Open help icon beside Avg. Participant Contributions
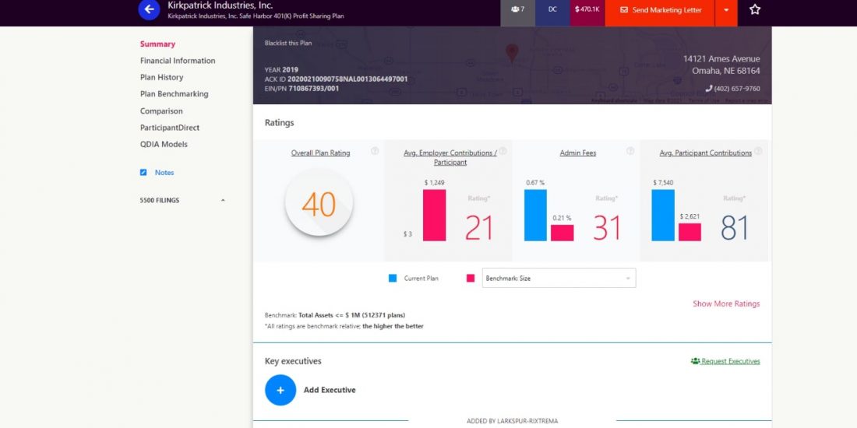This screenshot has width=857, height=428. tap(758, 151)
